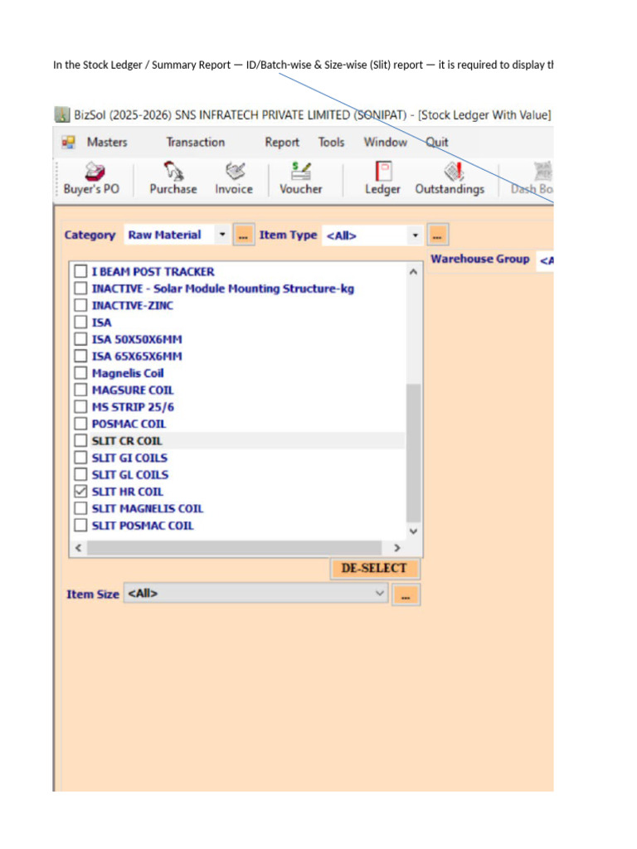
Task: Click the horizontal scroll right arrow
Action: coord(397,548)
